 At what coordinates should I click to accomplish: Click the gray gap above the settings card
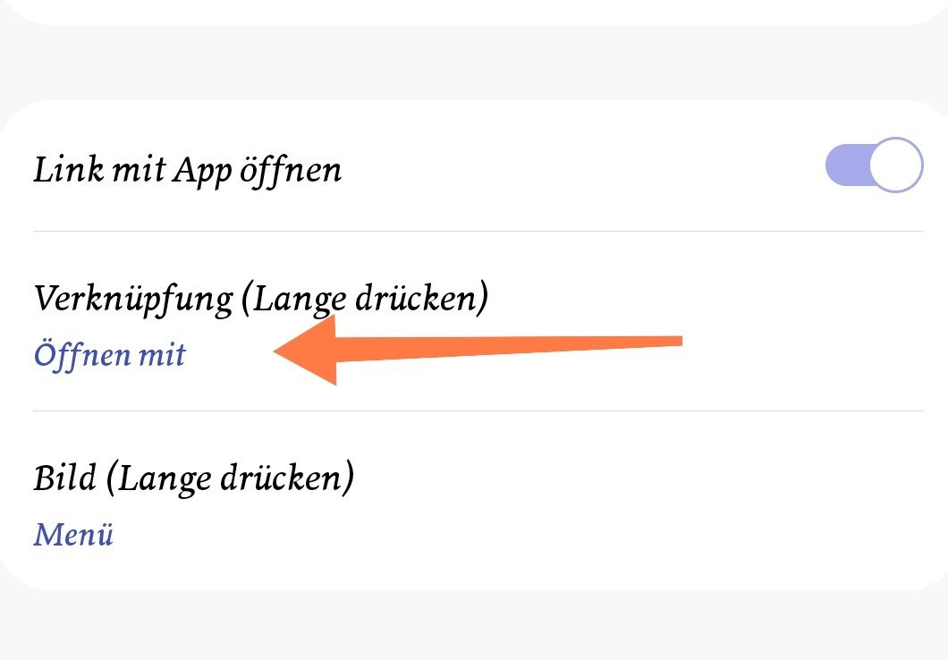pyautogui.click(x=474, y=63)
